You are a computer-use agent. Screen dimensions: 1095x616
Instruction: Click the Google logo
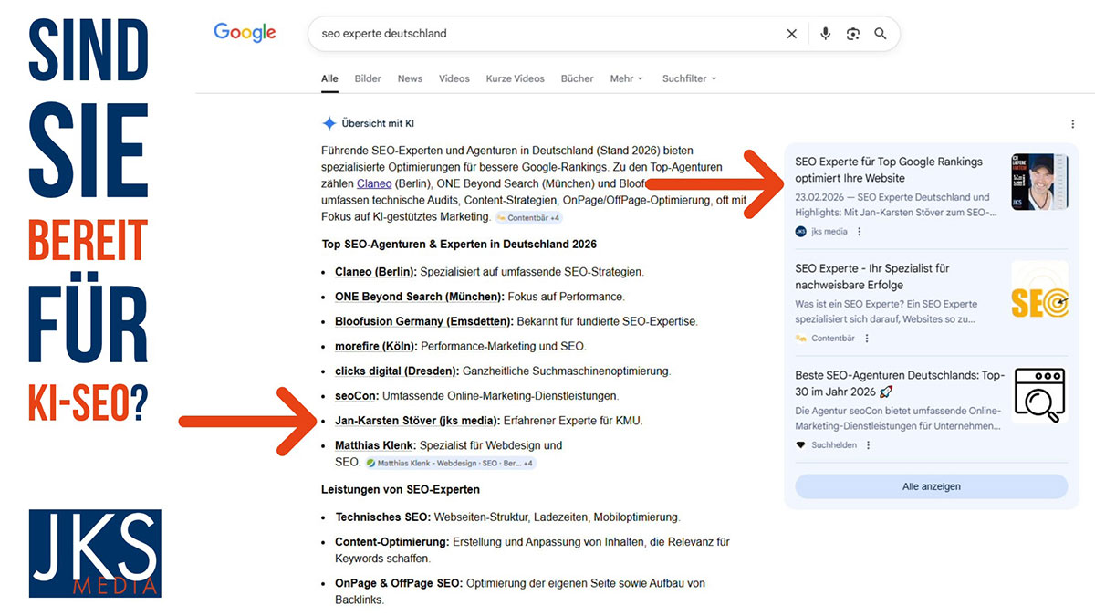[x=244, y=31]
